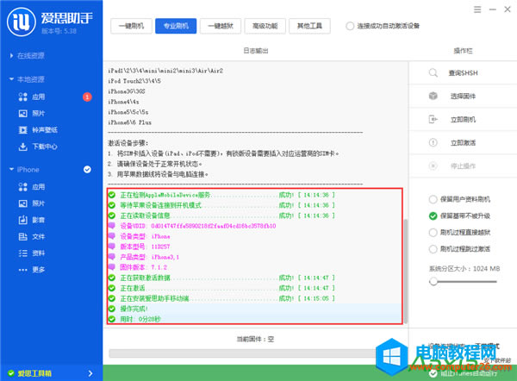
Task: Open the 更多 three-dots icon
Action: [22, 270]
